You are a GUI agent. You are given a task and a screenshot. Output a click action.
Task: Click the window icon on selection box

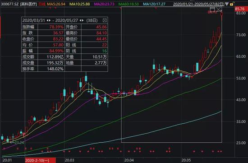pyautogui.click(x=212, y=9)
